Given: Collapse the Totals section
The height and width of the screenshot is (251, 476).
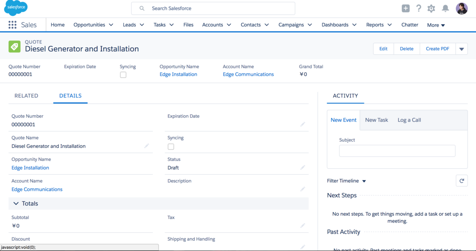Looking at the screenshot, I should click(x=16, y=204).
